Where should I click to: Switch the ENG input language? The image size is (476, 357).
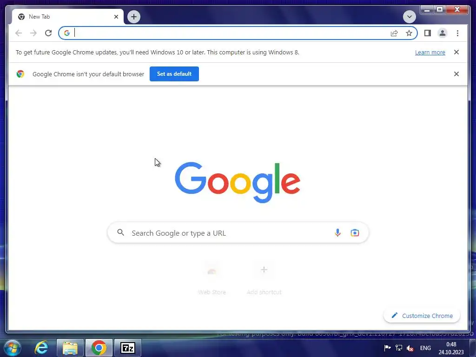[425, 348]
